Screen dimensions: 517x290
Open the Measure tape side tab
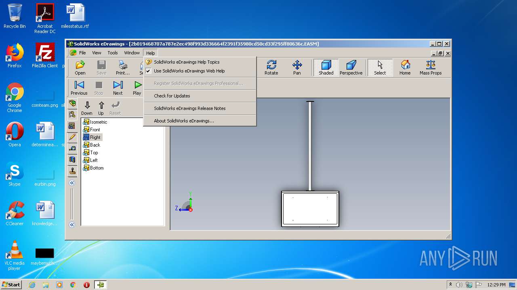click(x=72, y=148)
